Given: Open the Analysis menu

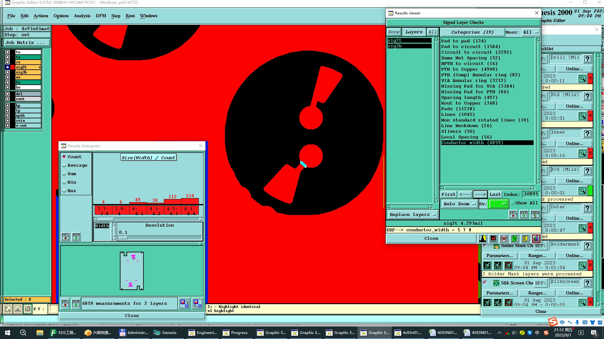Looking at the screenshot, I should coord(82,16).
